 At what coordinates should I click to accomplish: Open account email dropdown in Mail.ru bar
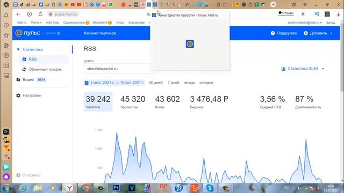coord(305,23)
